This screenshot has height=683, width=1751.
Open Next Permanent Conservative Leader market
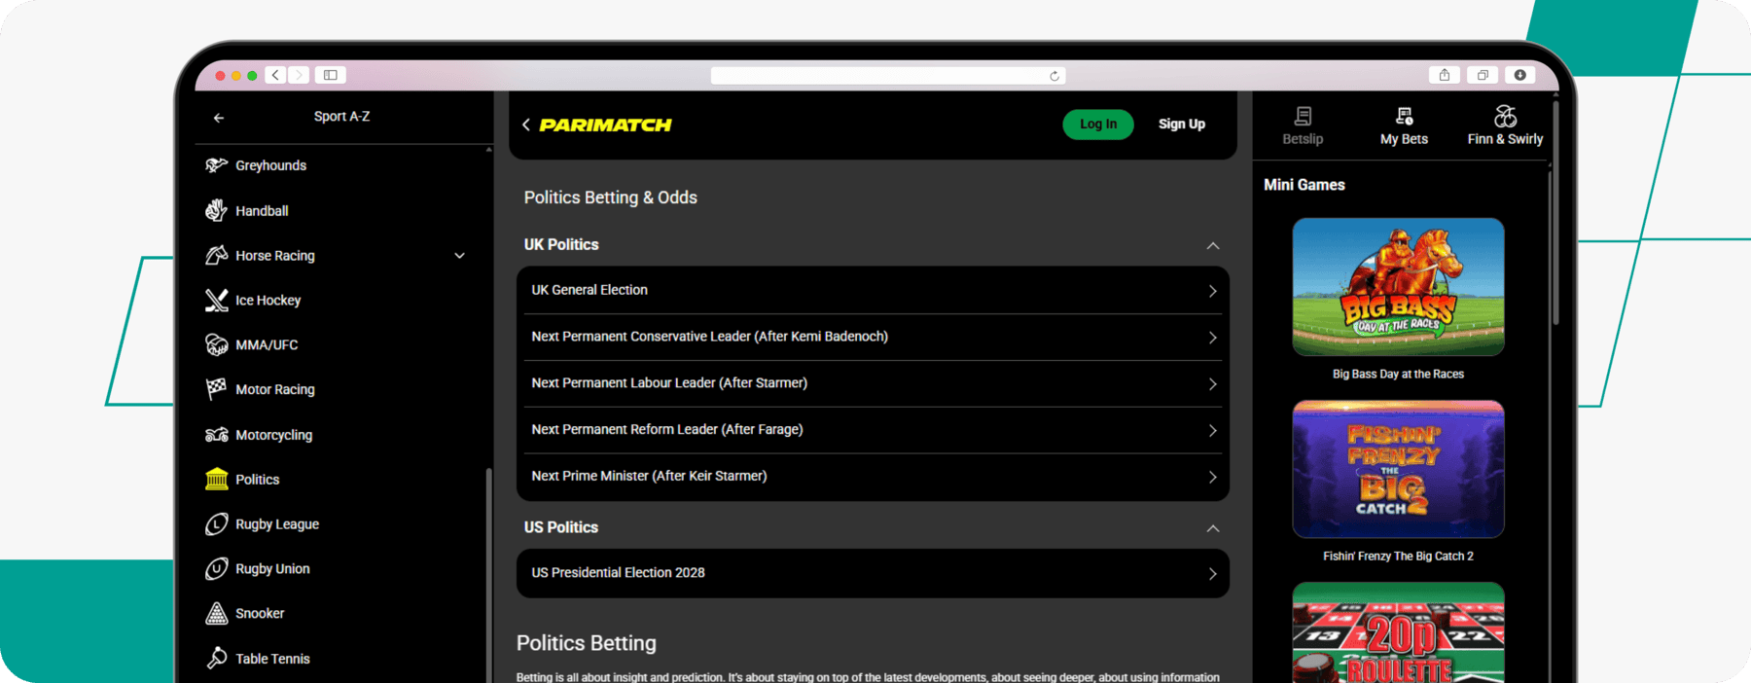pos(873,337)
